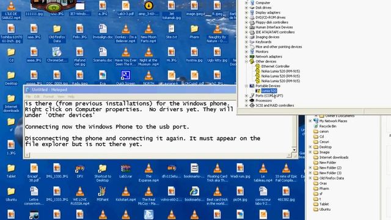
Task: Open the Notepad Edit menu
Action: click(37, 97)
